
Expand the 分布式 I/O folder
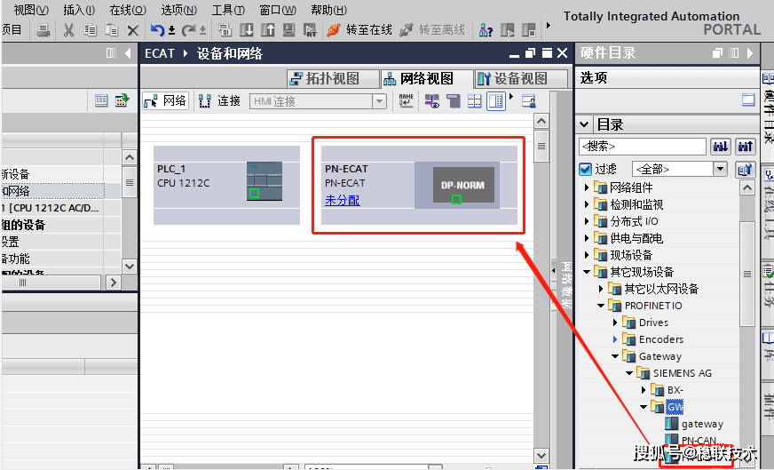587,221
